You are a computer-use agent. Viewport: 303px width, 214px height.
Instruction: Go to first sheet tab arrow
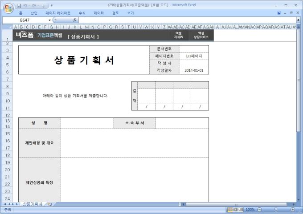coord(5,204)
